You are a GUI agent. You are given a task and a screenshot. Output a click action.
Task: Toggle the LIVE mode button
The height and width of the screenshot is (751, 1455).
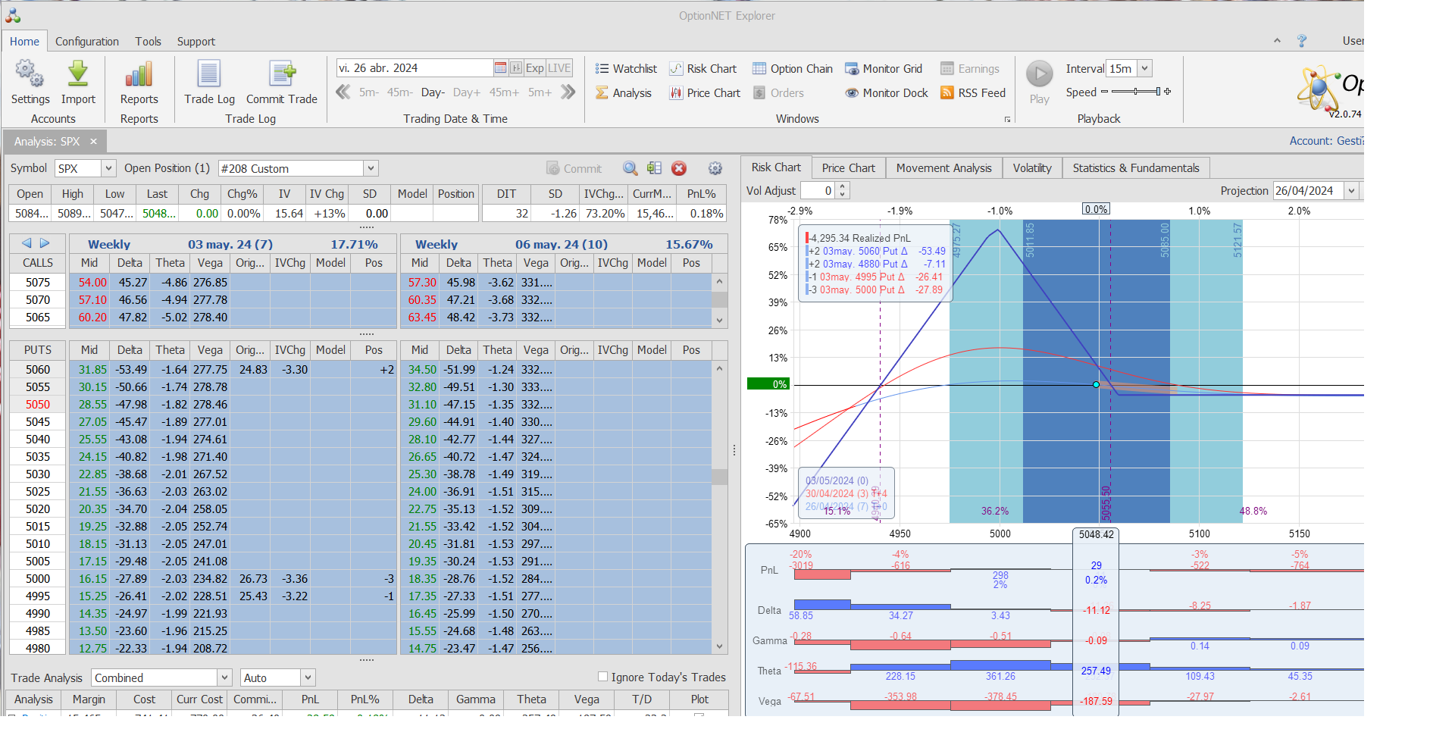click(x=559, y=68)
